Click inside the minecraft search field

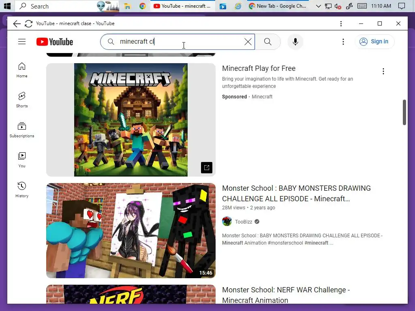178,42
